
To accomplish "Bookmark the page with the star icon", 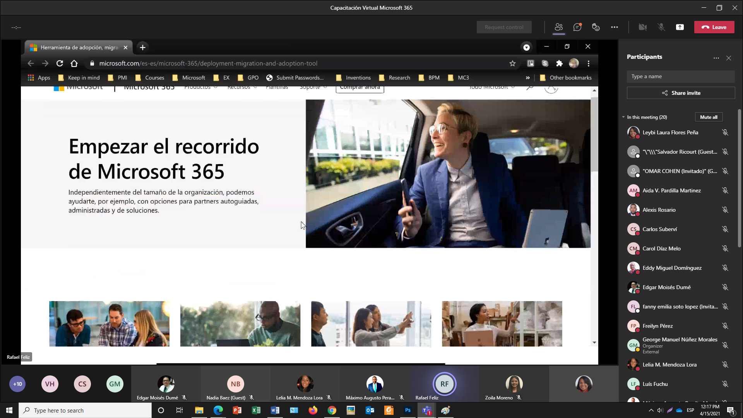I will coord(513,63).
